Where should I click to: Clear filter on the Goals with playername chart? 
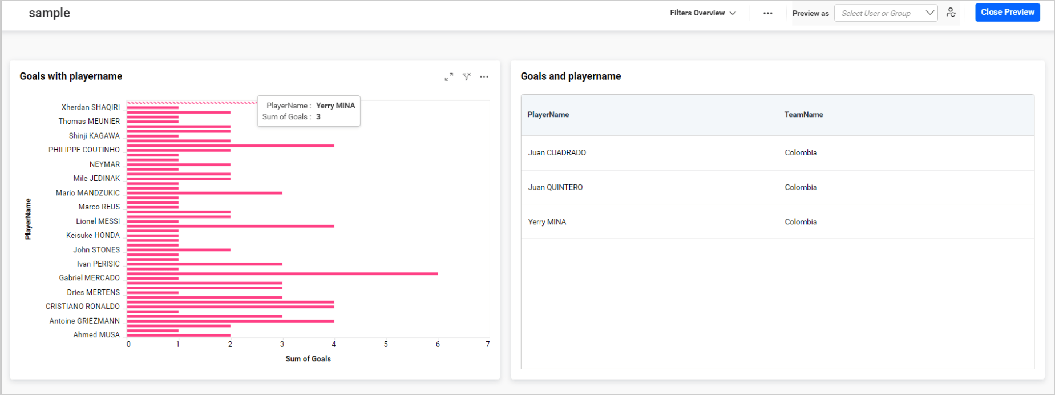click(x=467, y=77)
